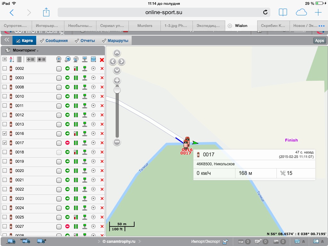The image size is (328, 246).
Task: Tap Safari share icon
Action: pos(46,12)
